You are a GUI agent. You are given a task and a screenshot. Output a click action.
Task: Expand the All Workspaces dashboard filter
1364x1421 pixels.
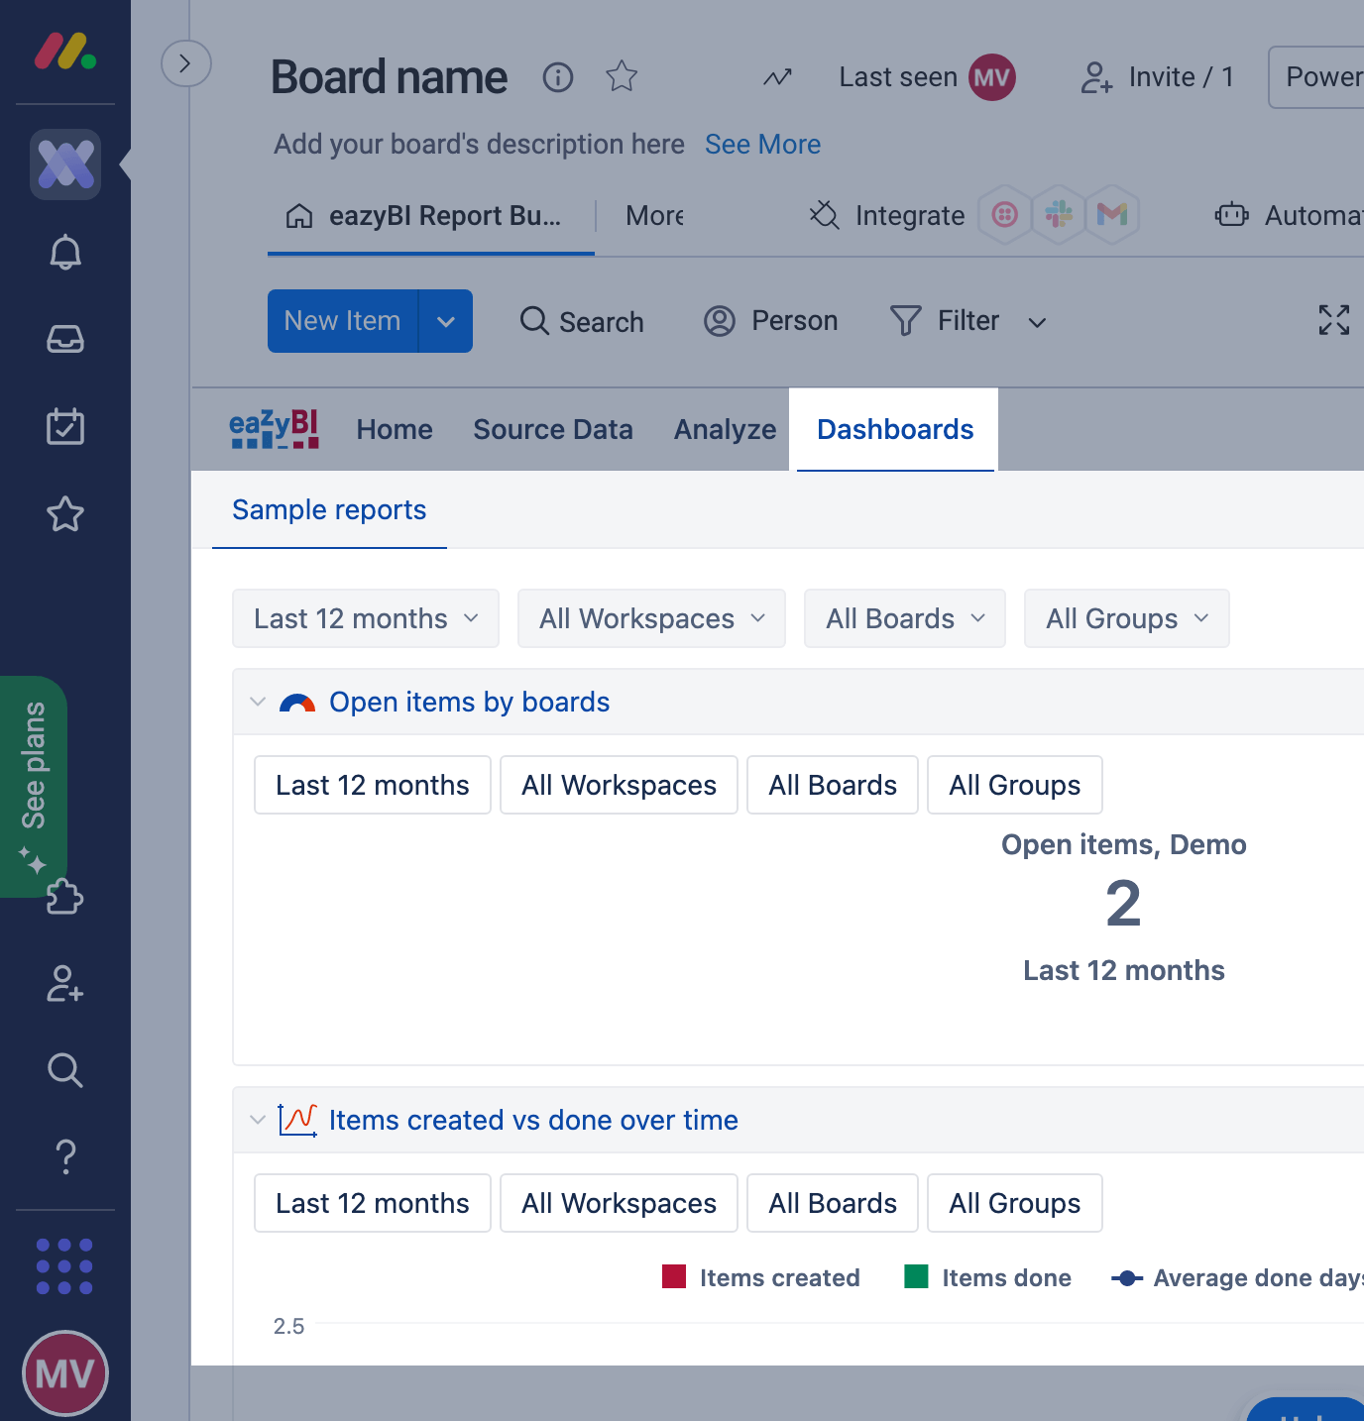pos(651,618)
